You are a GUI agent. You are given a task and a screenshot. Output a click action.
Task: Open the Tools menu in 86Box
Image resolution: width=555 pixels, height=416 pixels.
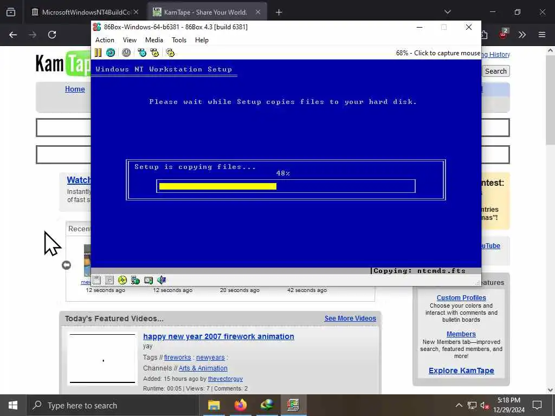[x=179, y=40]
